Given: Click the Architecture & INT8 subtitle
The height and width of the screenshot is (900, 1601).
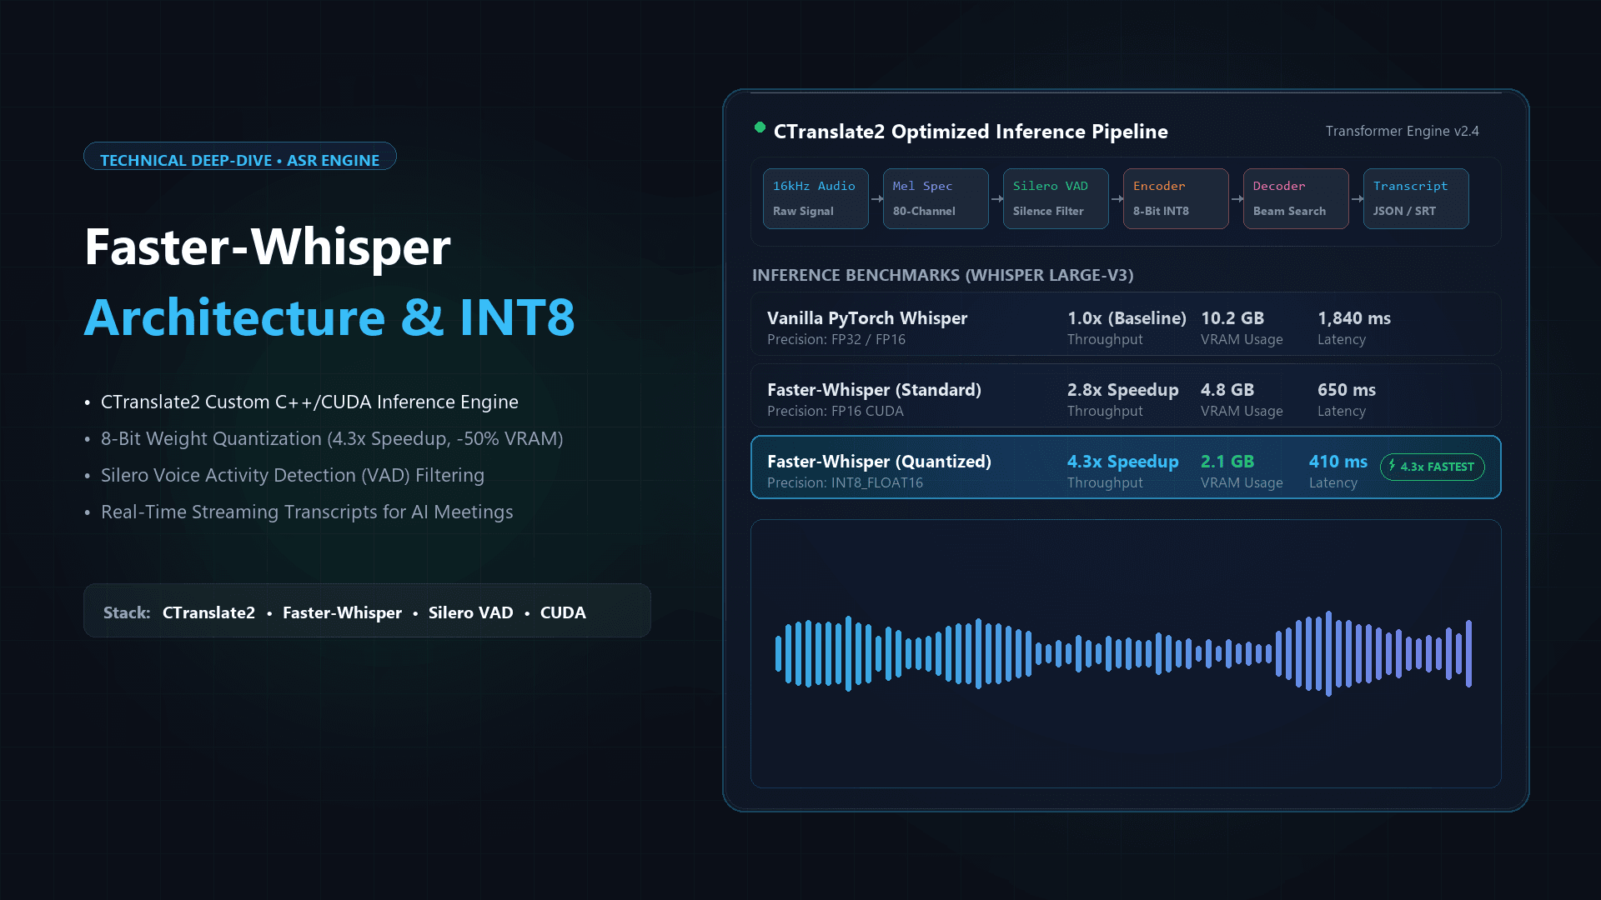Looking at the screenshot, I should [x=330, y=317].
